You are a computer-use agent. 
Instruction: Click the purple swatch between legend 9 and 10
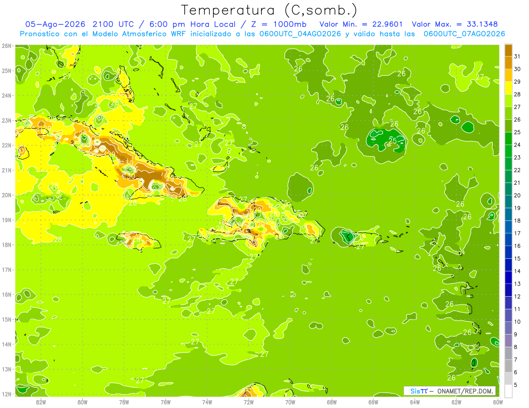click(509, 328)
